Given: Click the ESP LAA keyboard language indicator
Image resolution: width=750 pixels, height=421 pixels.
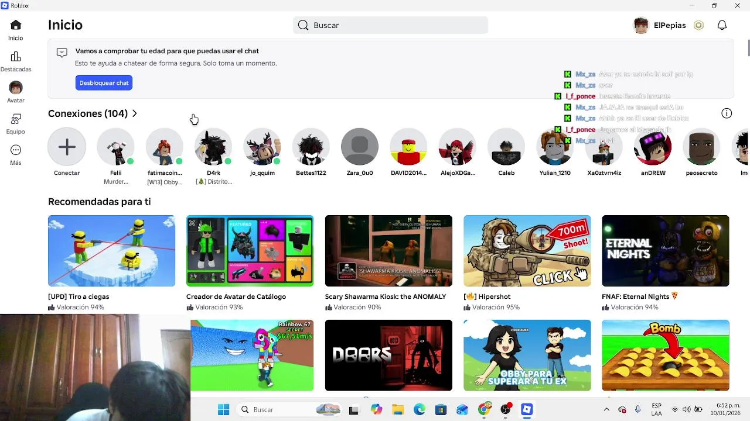Looking at the screenshot, I should click(657, 409).
